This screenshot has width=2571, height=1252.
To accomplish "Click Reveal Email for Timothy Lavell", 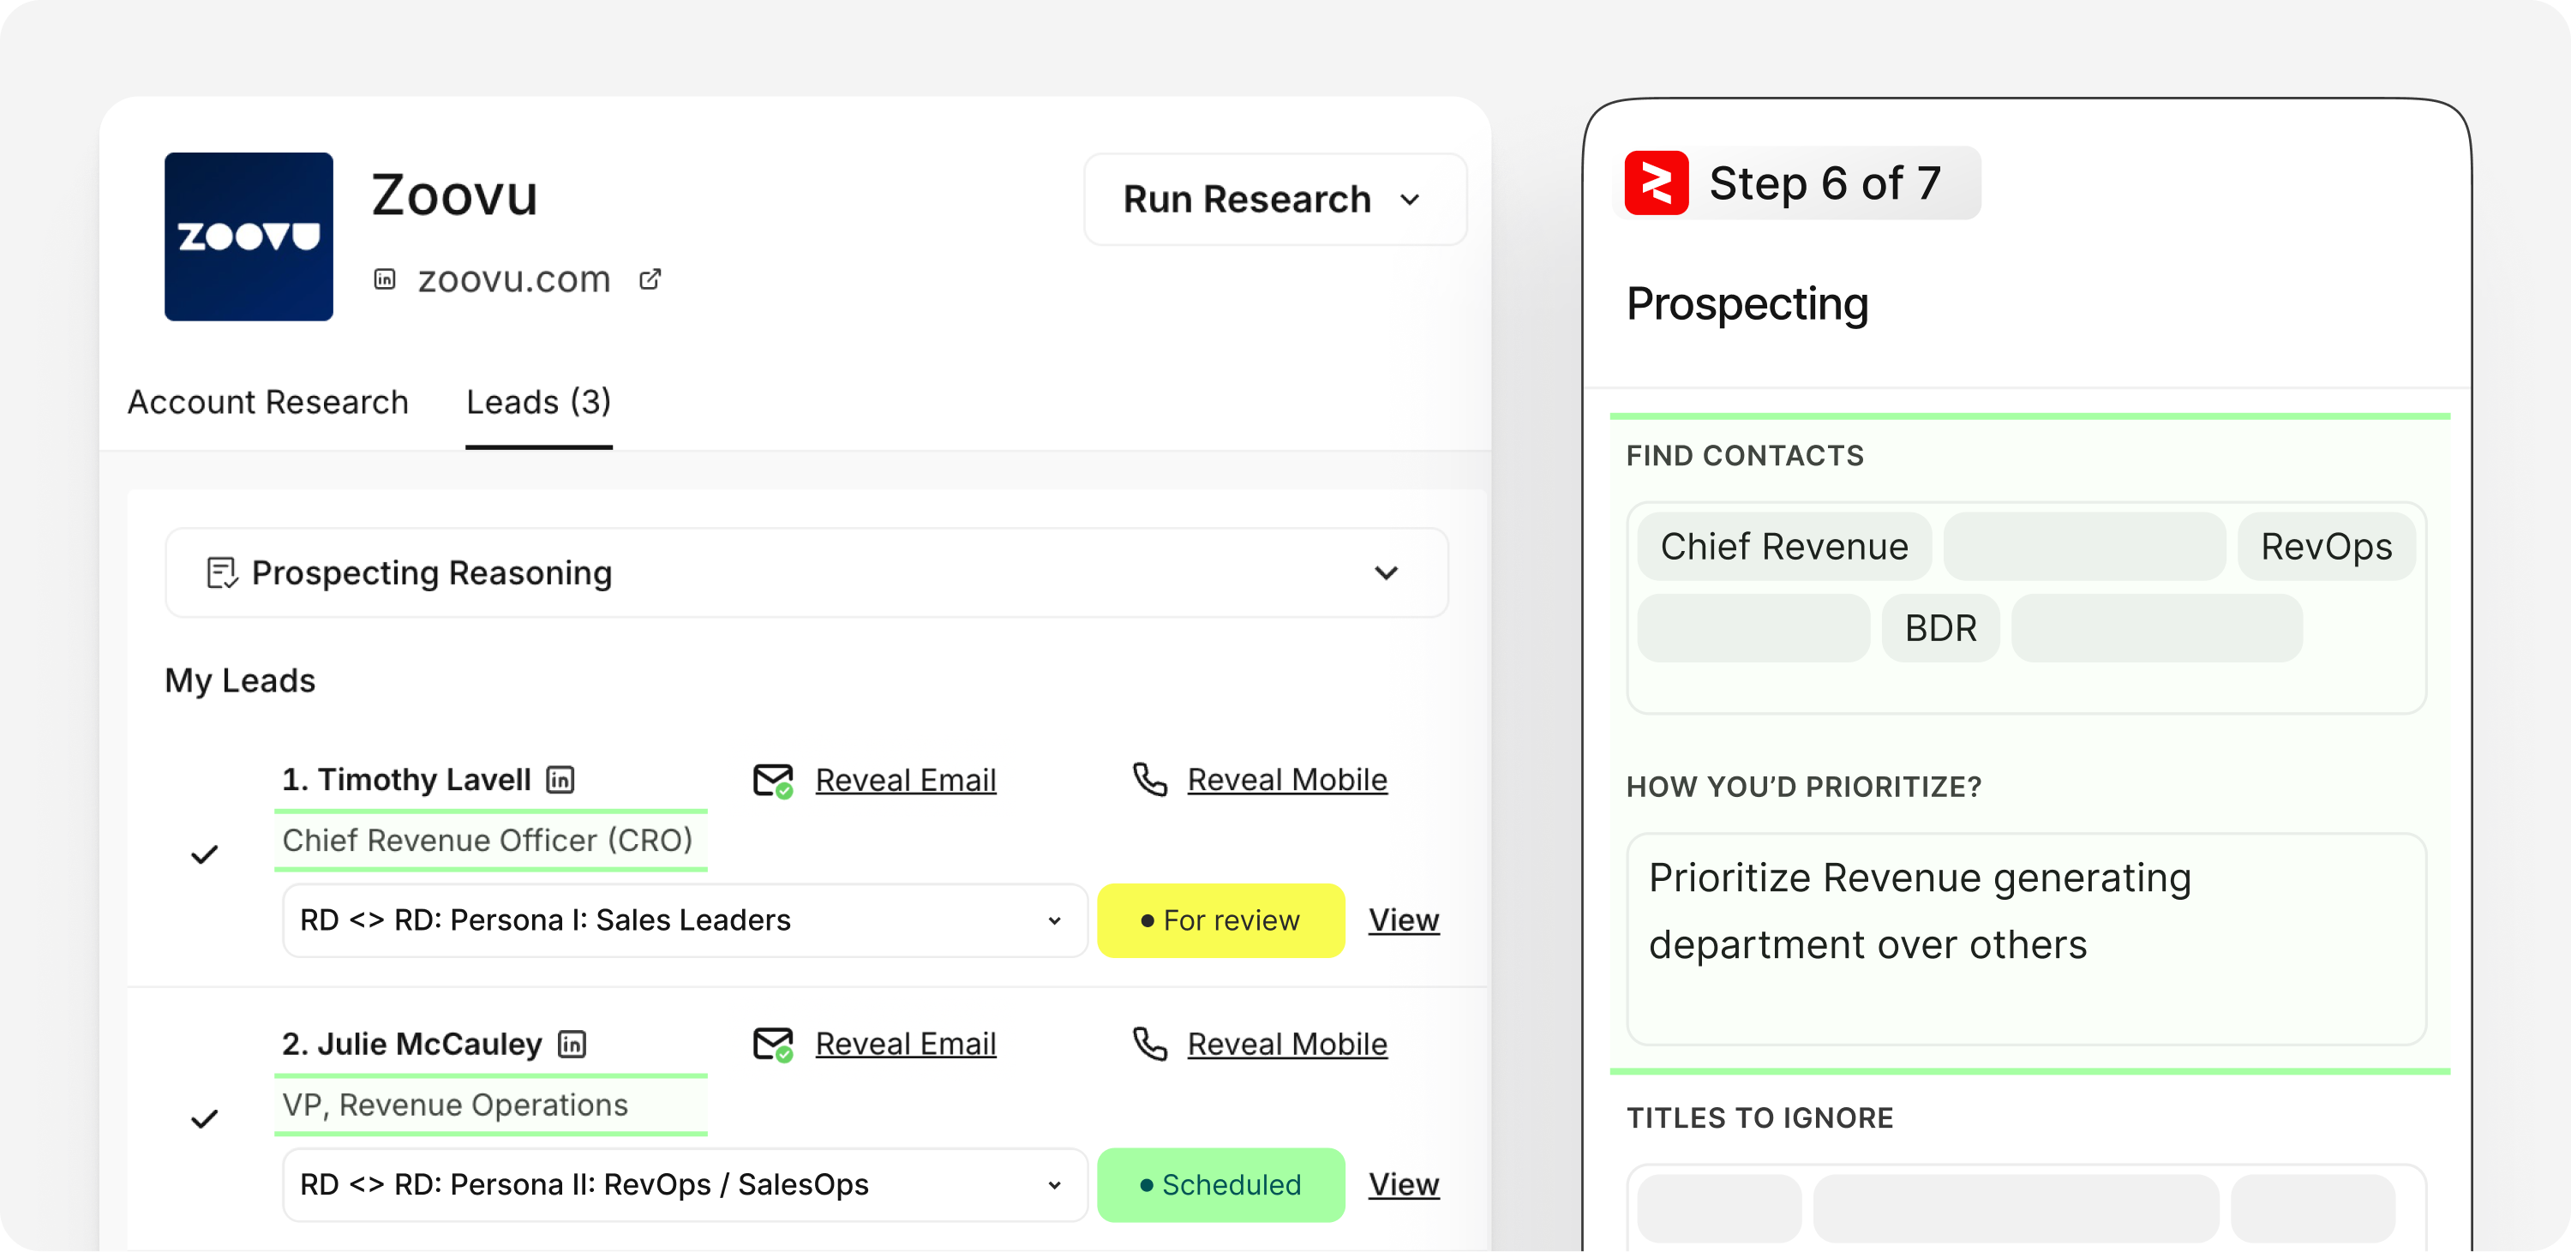I will point(905,780).
